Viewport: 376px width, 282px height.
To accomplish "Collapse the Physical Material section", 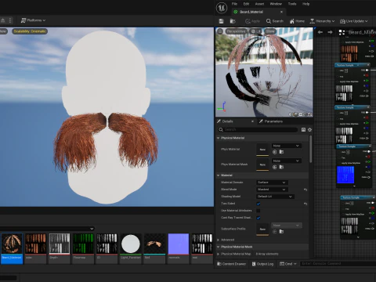I will pyautogui.click(x=219, y=138).
